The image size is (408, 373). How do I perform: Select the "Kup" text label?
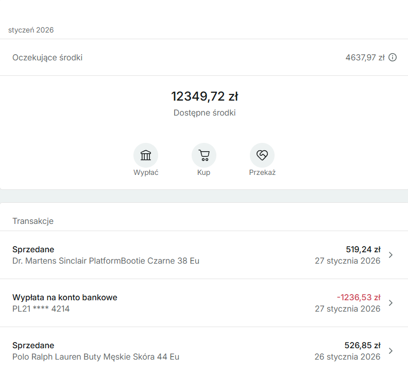point(203,173)
